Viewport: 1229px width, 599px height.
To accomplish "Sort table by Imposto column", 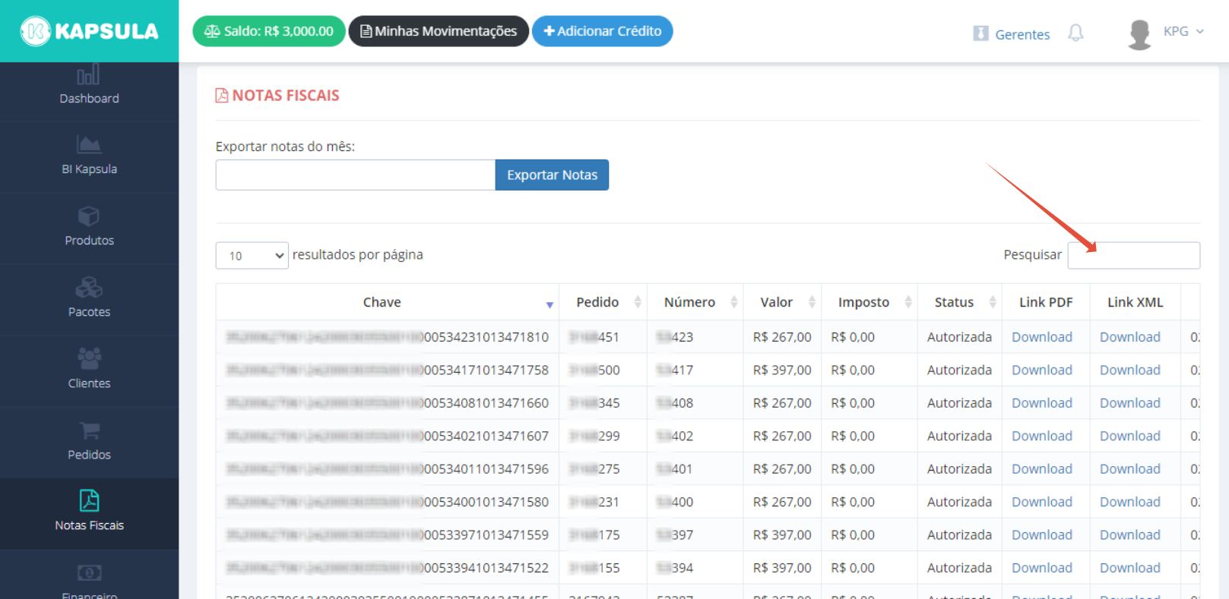I will click(869, 302).
